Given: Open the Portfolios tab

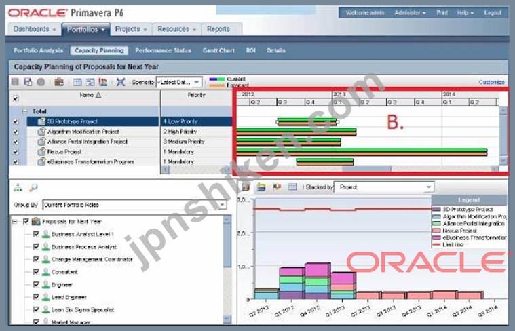Looking at the screenshot, I should click(x=85, y=29).
